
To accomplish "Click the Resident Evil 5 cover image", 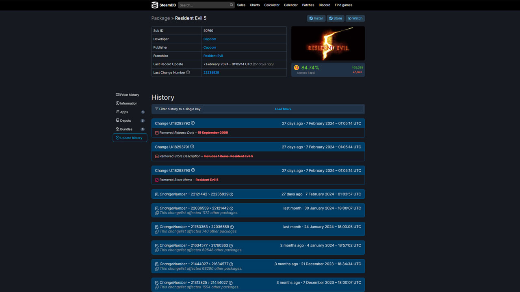I will pyautogui.click(x=328, y=43).
